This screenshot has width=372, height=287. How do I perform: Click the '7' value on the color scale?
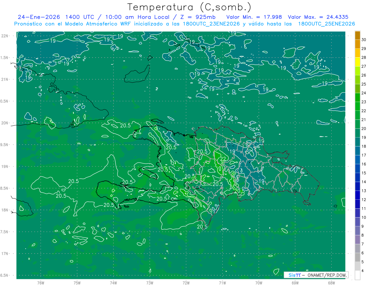(x=363, y=244)
